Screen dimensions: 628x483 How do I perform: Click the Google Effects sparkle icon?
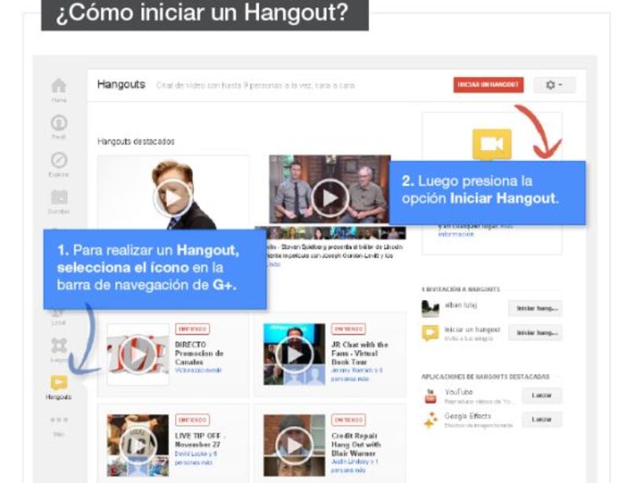(x=430, y=420)
